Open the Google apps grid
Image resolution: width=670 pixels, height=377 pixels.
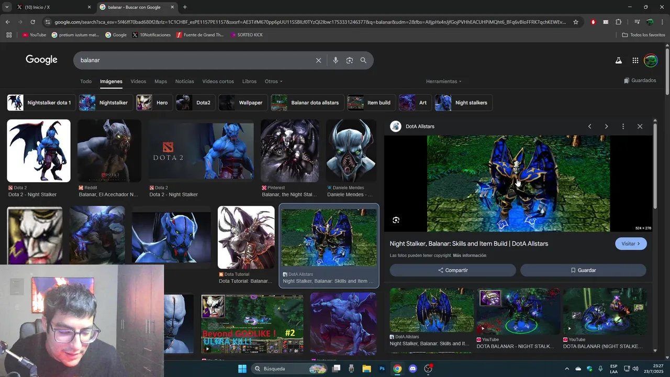coord(635,60)
